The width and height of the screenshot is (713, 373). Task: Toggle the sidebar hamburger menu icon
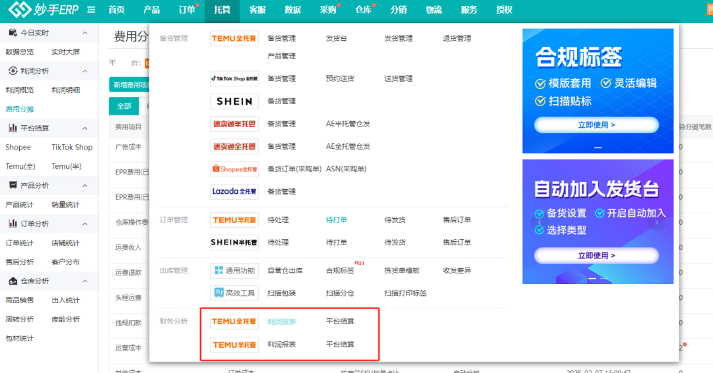pyautogui.click(x=91, y=9)
